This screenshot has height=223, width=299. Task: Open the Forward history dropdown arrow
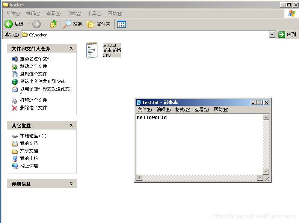(x=45, y=24)
